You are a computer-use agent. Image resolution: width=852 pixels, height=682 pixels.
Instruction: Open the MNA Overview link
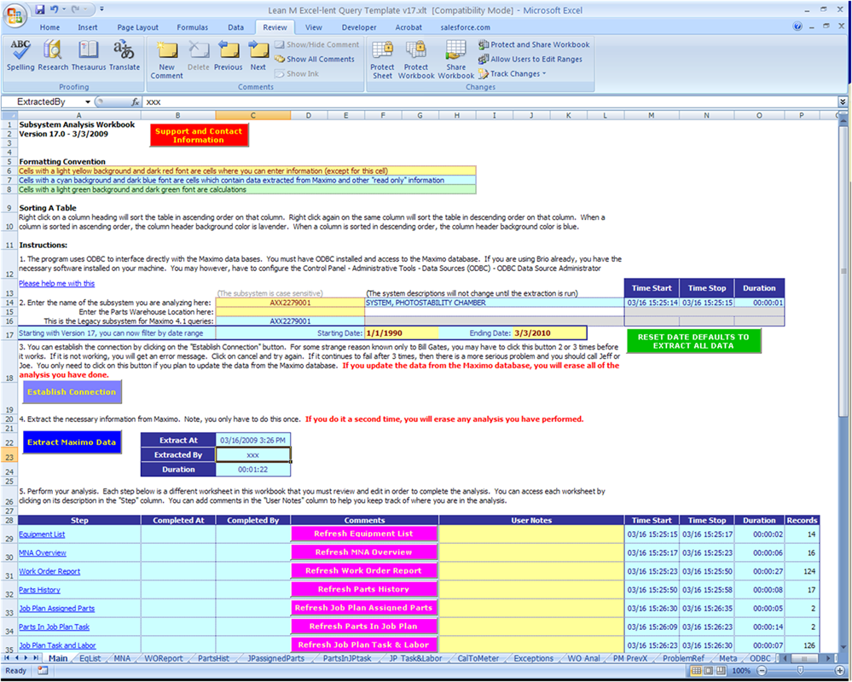[43, 552]
